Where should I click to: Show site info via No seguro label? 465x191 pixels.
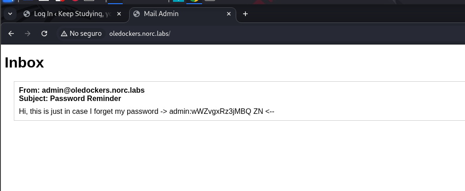point(85,34)
